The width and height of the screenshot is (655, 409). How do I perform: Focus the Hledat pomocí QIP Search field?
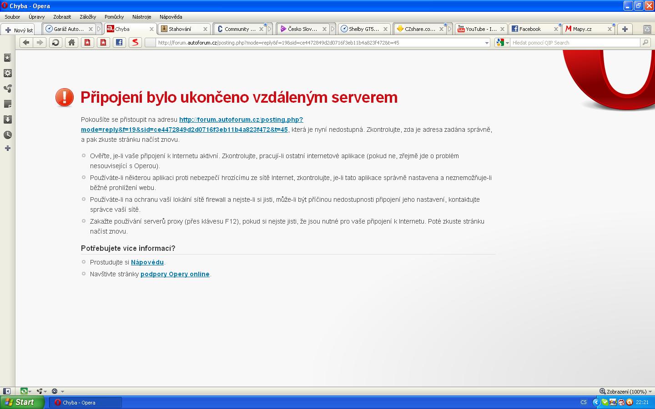(575, 43)
